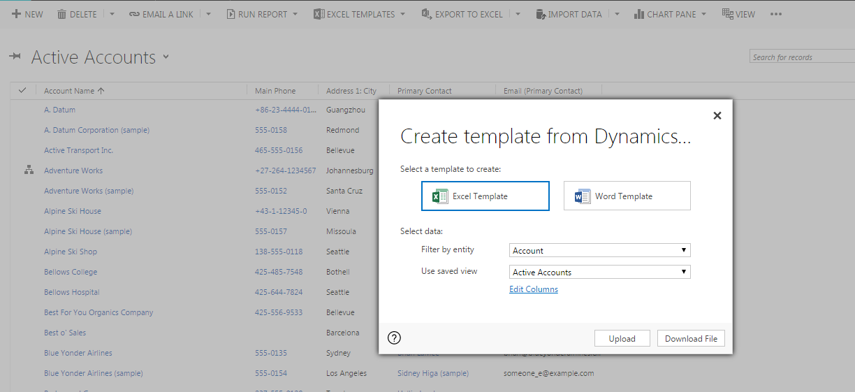Expand the Import Data dropdown arrow
855x392 pixels.
[x=617, y=14]
